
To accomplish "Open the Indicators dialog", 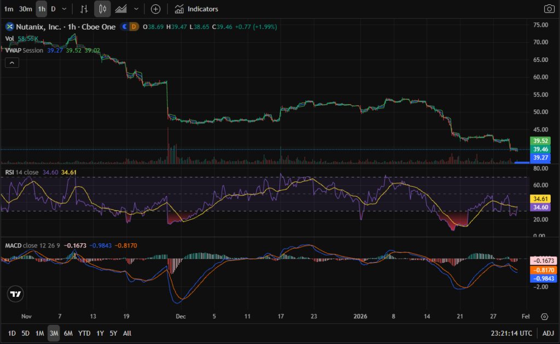I will [x=196, y=9].
